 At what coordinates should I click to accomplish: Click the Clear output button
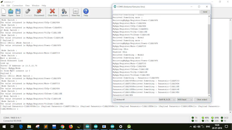tap(202, 100)
